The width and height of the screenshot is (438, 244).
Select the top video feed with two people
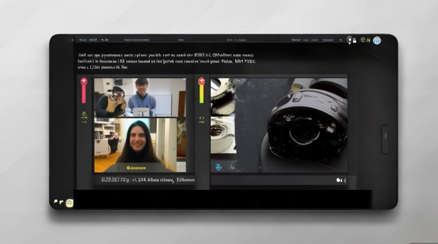point(140,97)
